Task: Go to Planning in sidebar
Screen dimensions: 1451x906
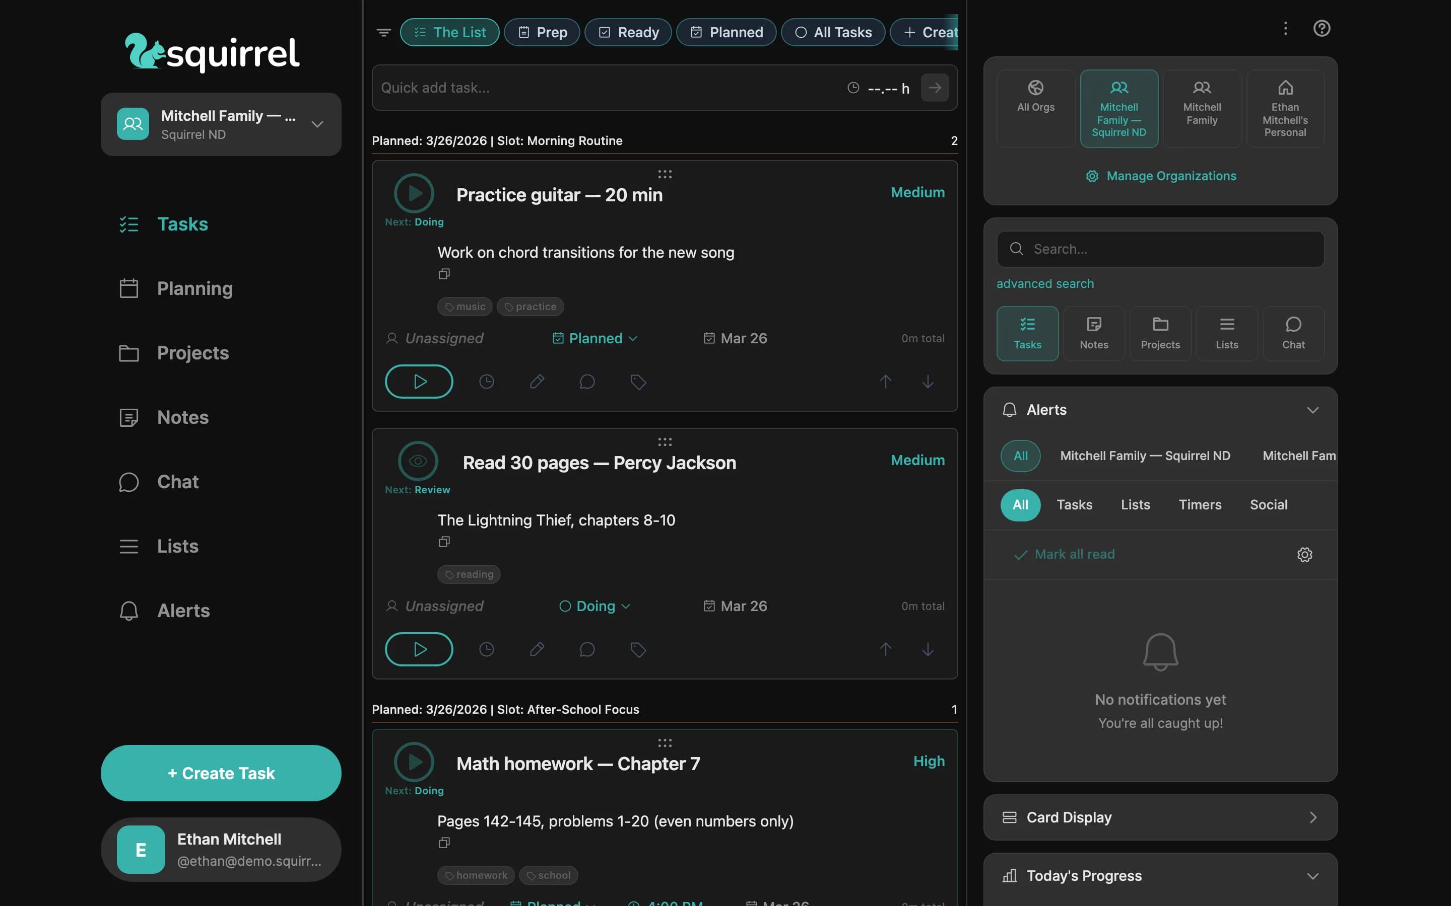Action: tap(176, 288)
